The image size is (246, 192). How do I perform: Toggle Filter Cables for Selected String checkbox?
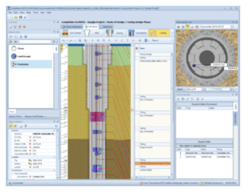coord(179,145)
